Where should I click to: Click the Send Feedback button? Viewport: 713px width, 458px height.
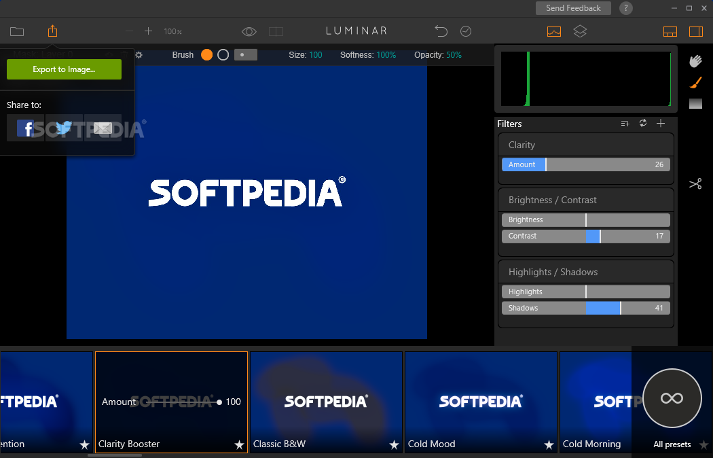573,8
